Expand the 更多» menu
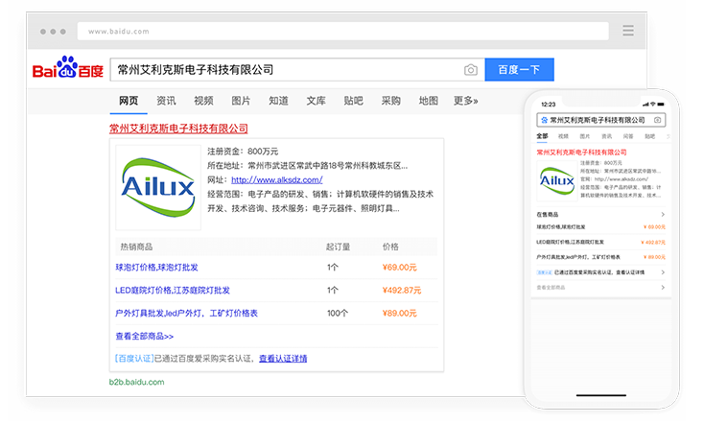This screenshot has height=423, width=704. (465, 101)
